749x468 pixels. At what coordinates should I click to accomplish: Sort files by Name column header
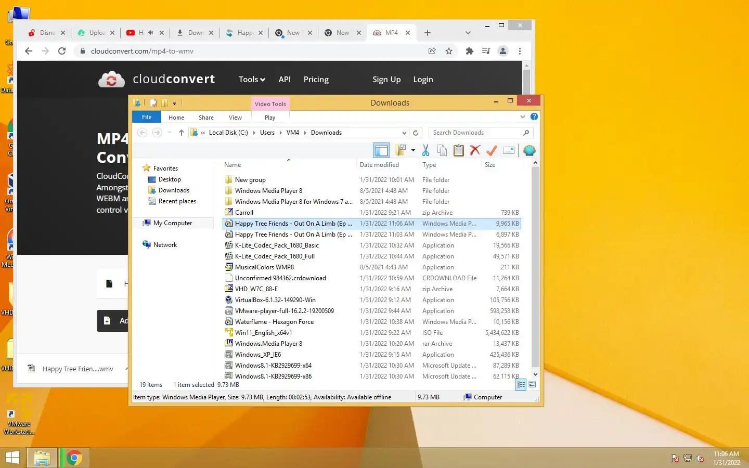coord(233,165)
